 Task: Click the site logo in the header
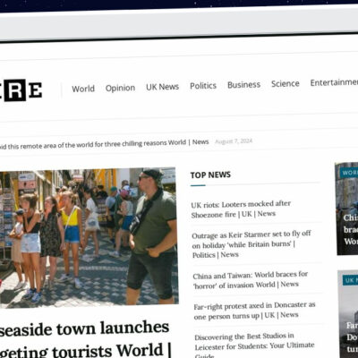point(21,90)
